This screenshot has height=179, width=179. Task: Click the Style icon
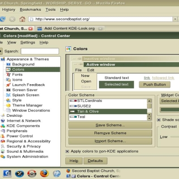[x=9, y=100]
